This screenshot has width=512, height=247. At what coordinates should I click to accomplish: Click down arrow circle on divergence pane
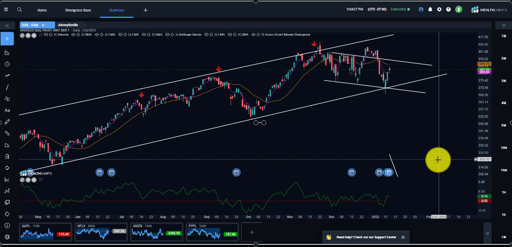click(28, 179)
